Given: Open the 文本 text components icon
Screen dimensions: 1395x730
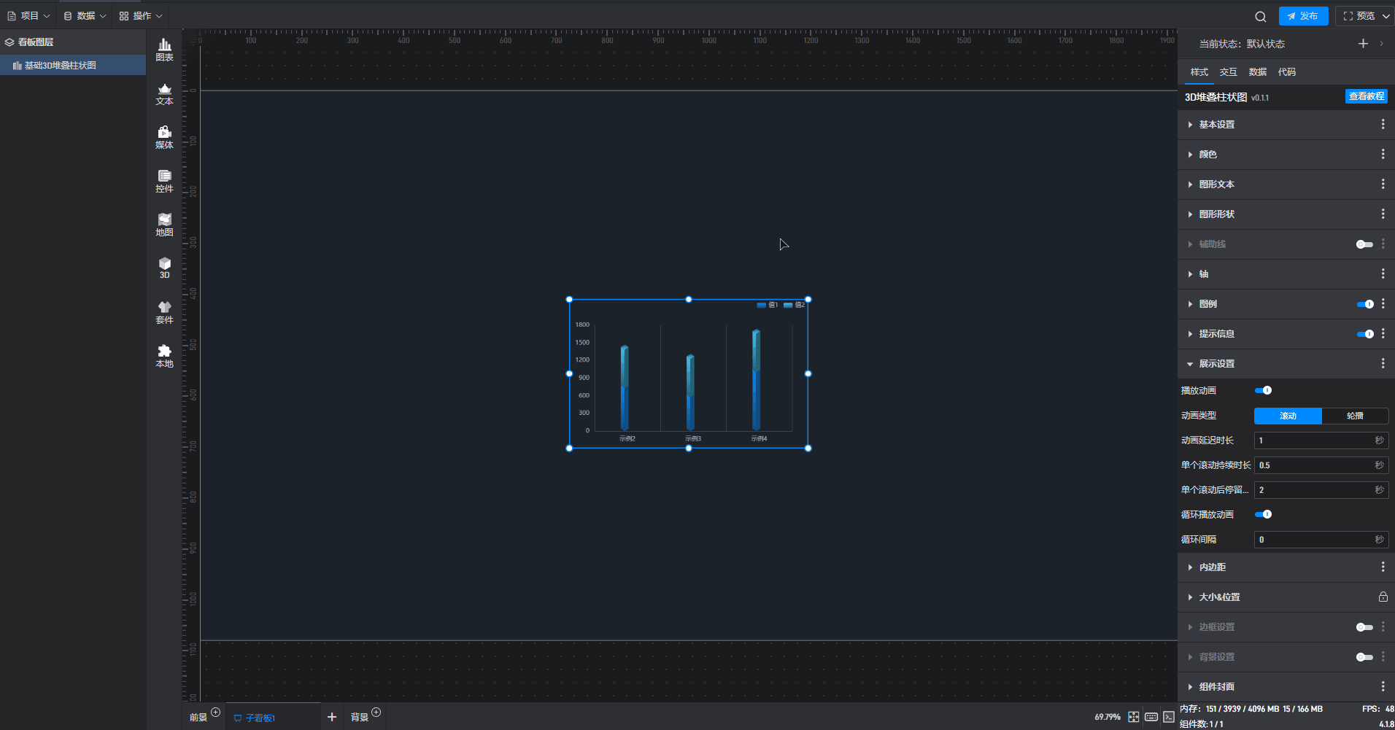Looking at the screenshot, I should pyautogui.click(x=164, y=94).
